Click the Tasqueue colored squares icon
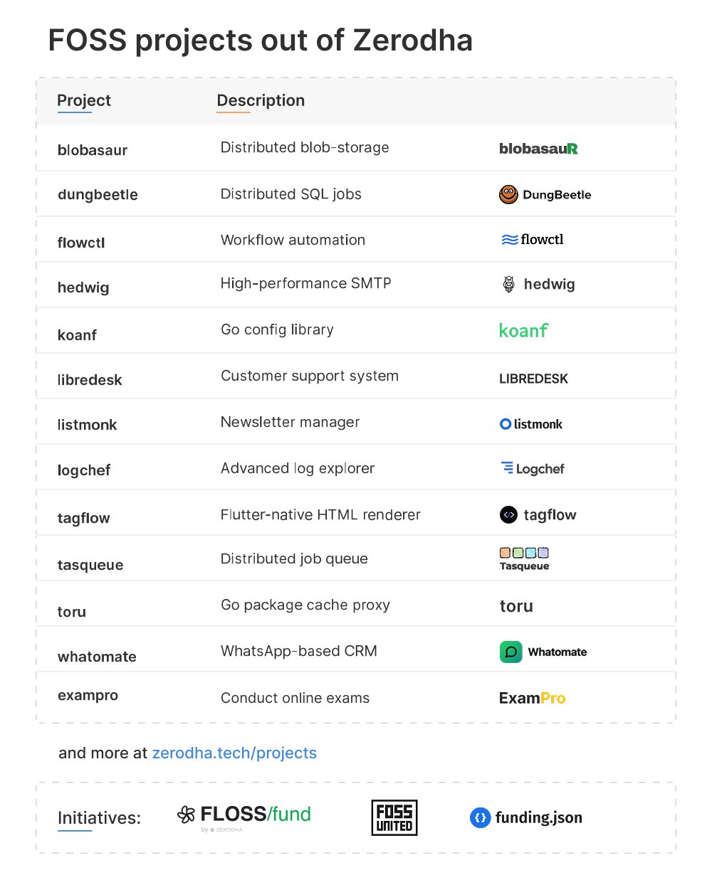712x875 pixels. click(x=524, y=553)
